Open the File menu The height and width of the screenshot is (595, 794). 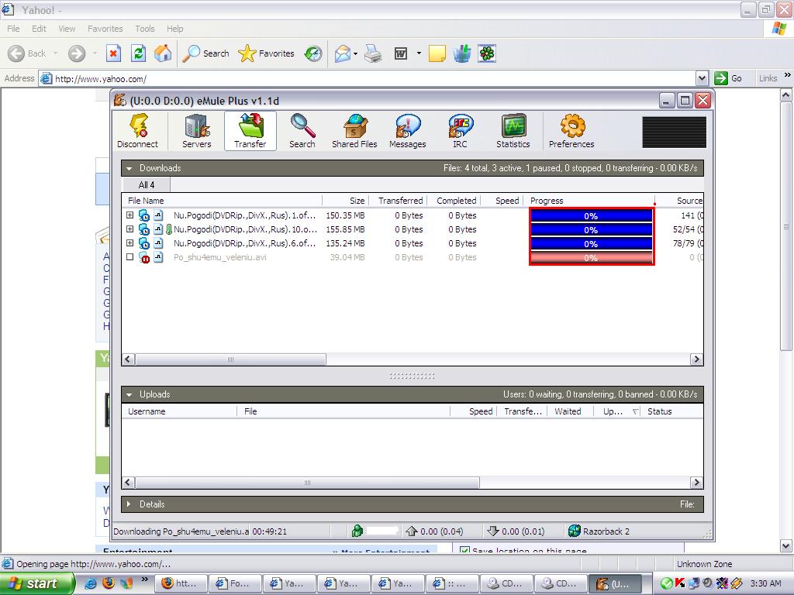[13, 29]
